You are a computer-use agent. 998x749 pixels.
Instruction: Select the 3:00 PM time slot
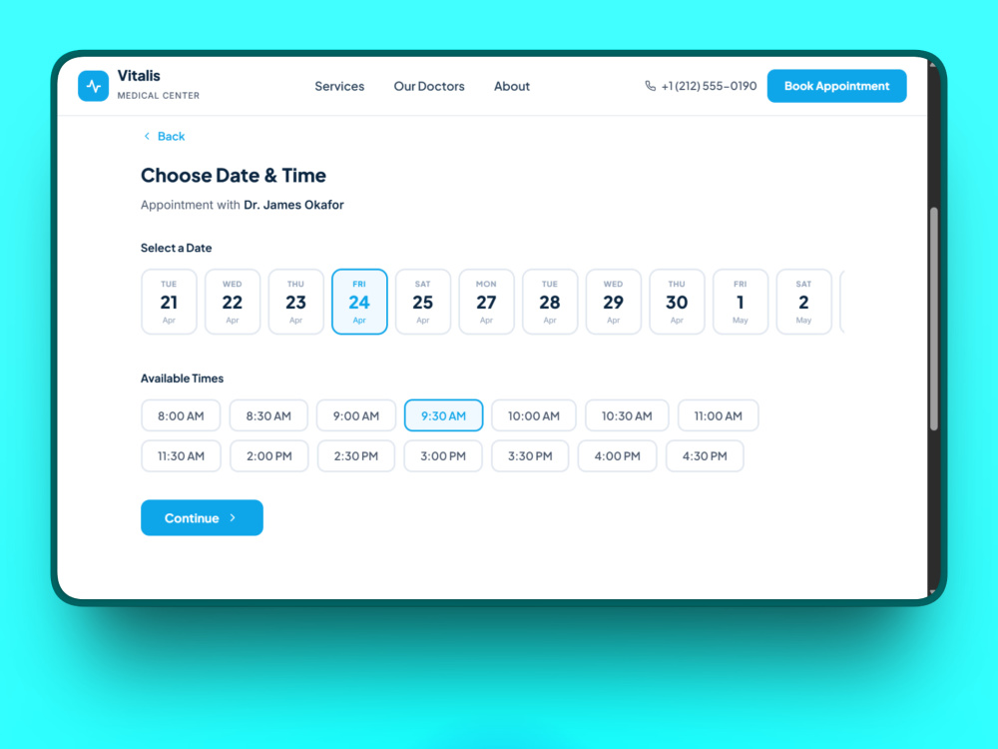443,456
